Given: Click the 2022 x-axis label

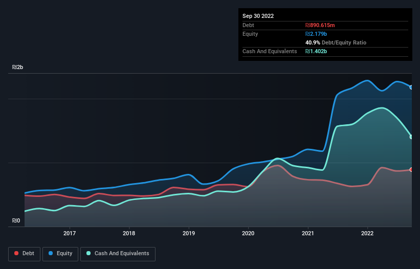Looking at the screenshot, I should point(367,233).
